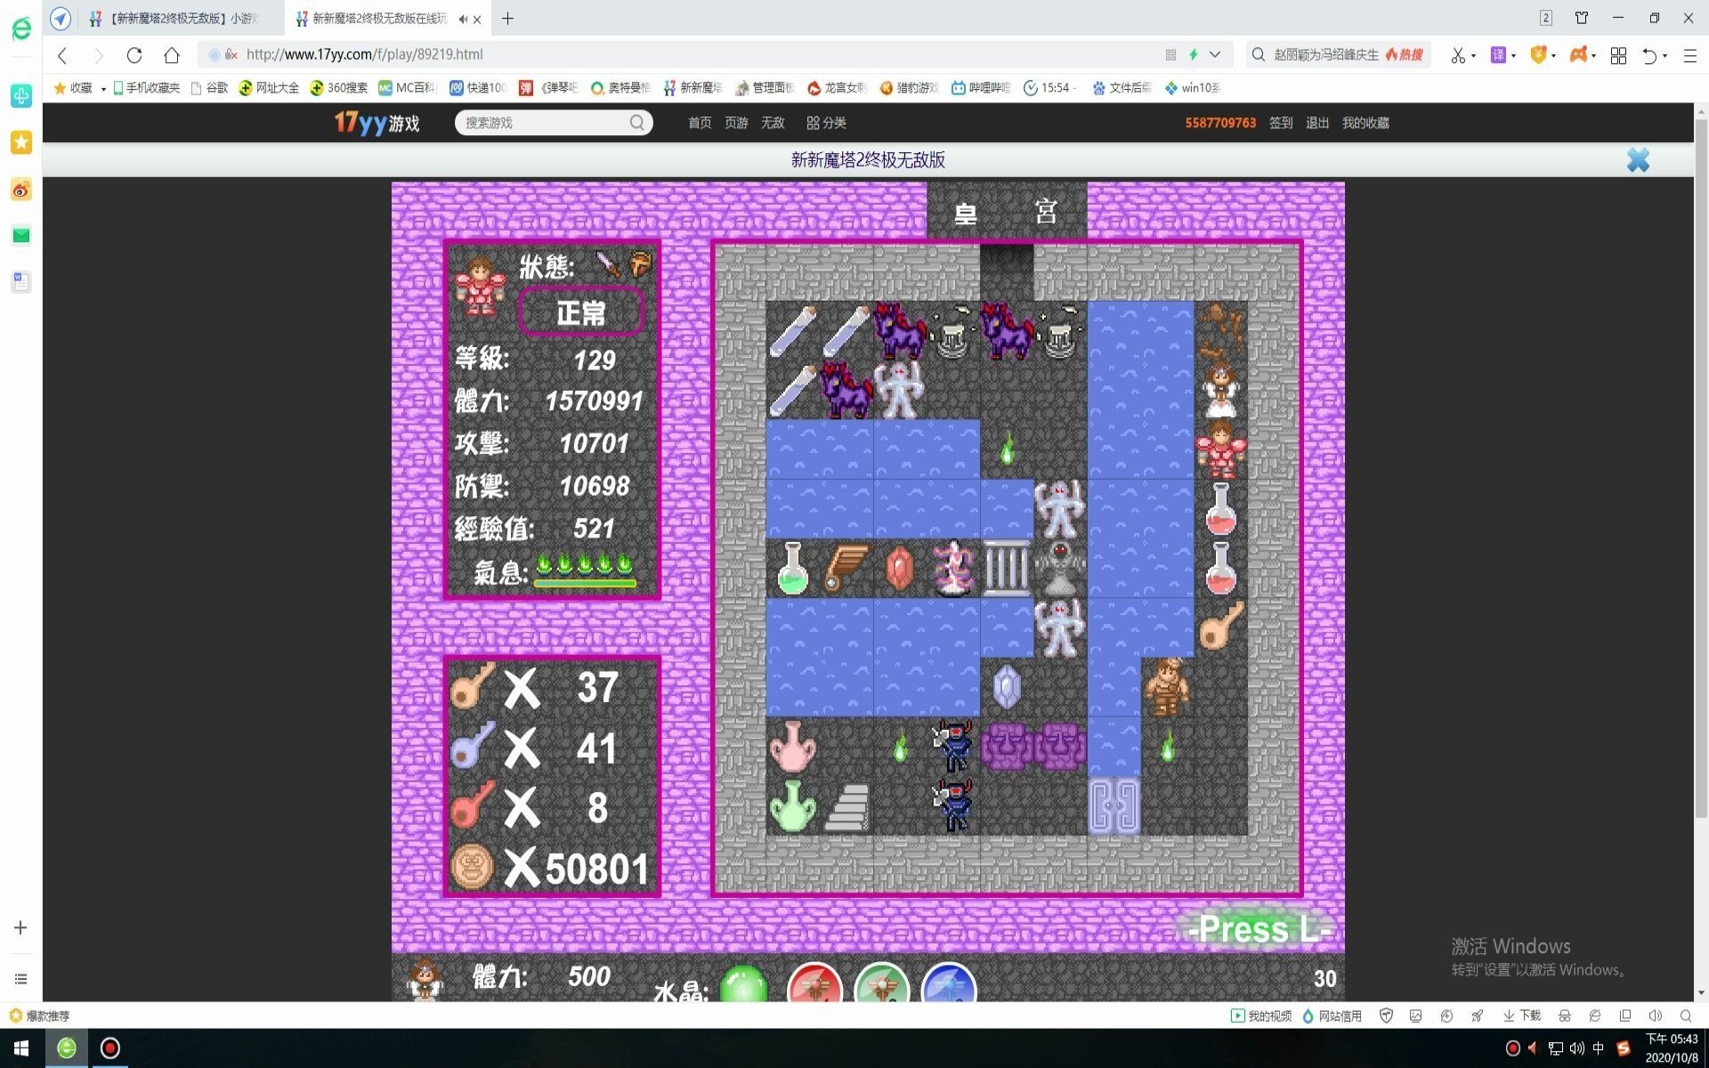Click the pink vase on the map

792,747
